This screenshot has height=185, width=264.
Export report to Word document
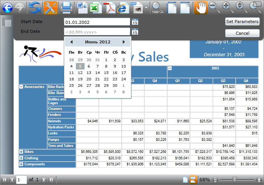pos(82,7)
